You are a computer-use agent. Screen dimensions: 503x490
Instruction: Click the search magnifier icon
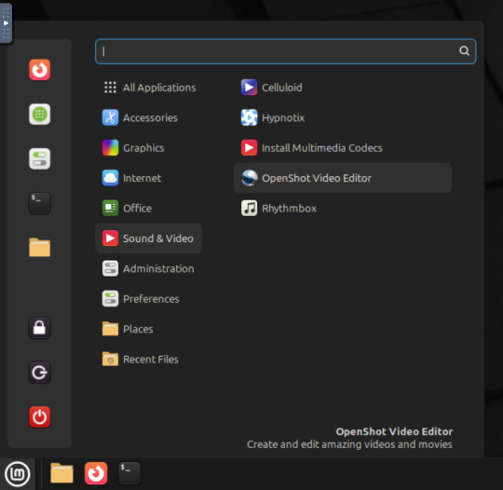[464, 50]
